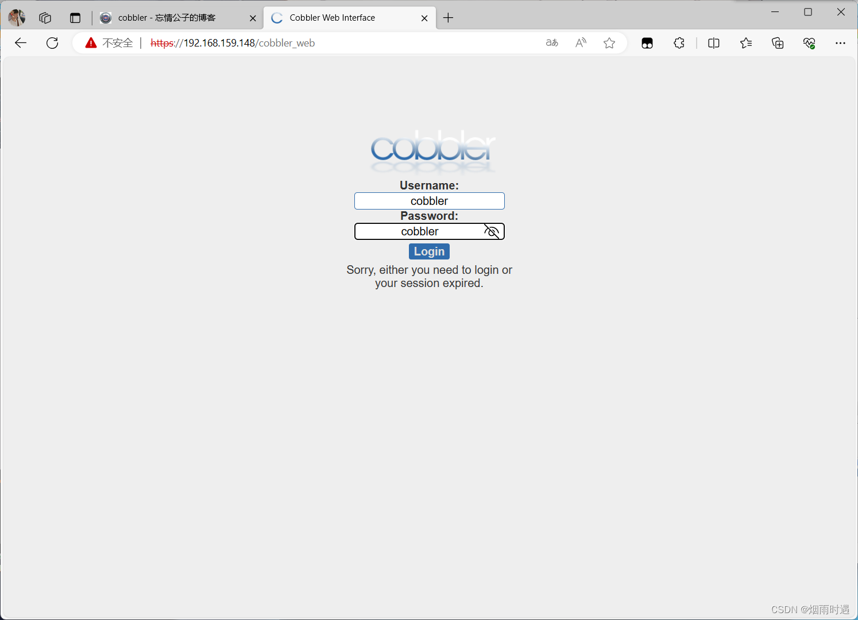Viewport: 858px width, 620px height.
Task: Toggle password visibility eye icon
Action: click(x=492, y=231)
